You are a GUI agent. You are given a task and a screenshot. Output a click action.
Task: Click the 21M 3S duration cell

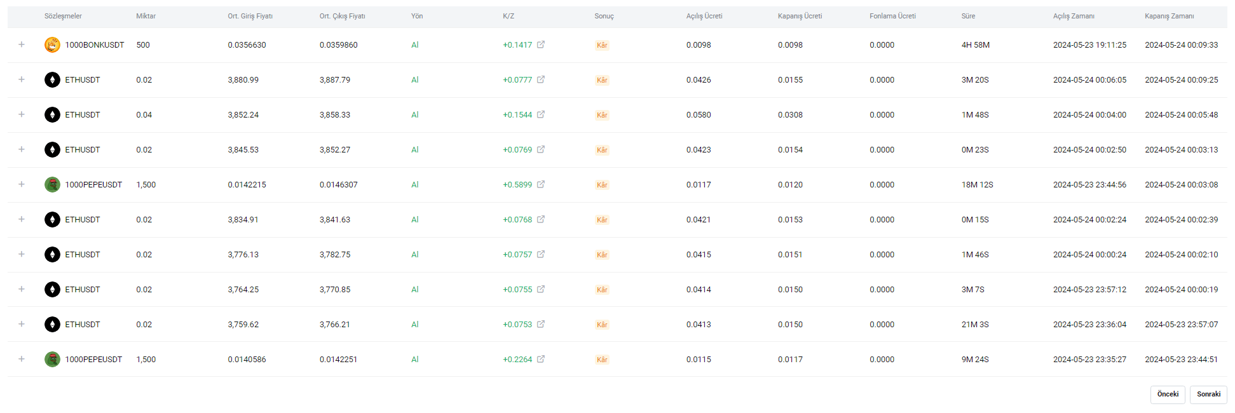pos(975,325)
